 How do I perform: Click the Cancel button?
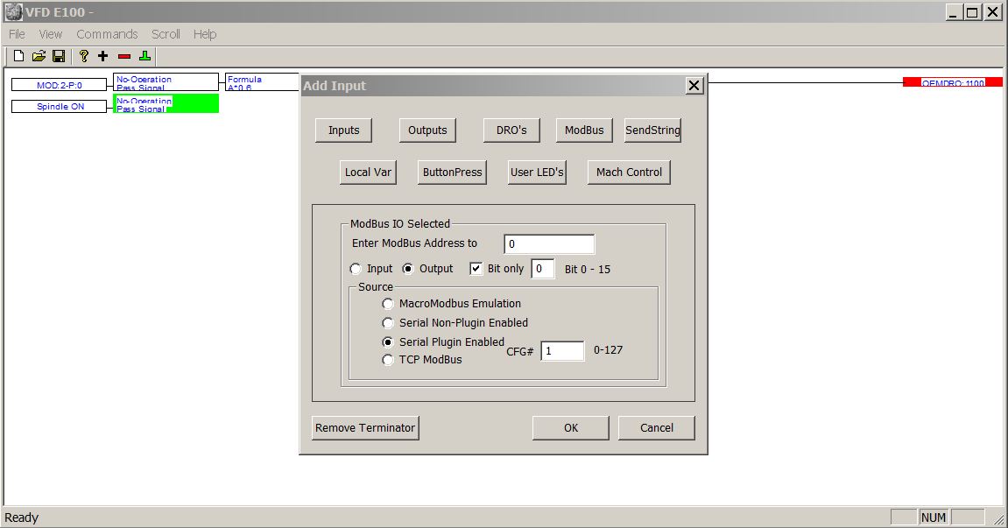(x=656, y=427)
